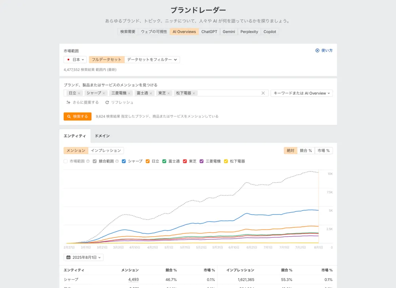Click the シャープ row mention value 4,493
This screenshot has height=288, width=396.
(133, 279)
